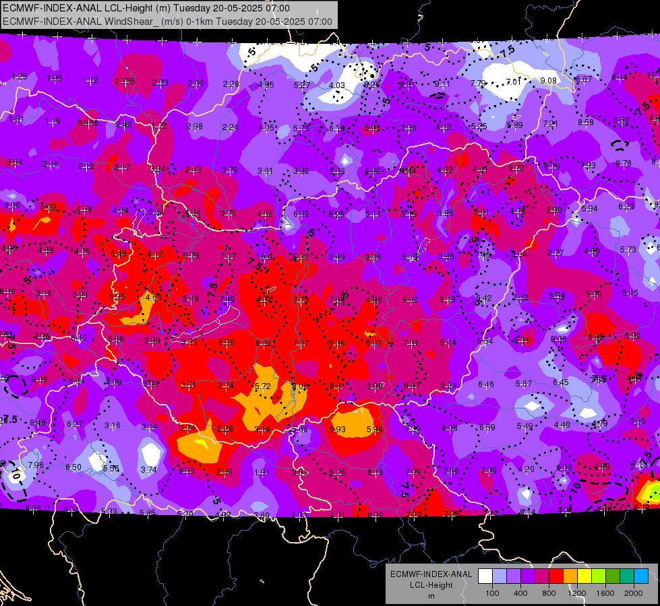660x606 pixels.
Task: Click the legend unit label m
Action: (x=431, y=597)
